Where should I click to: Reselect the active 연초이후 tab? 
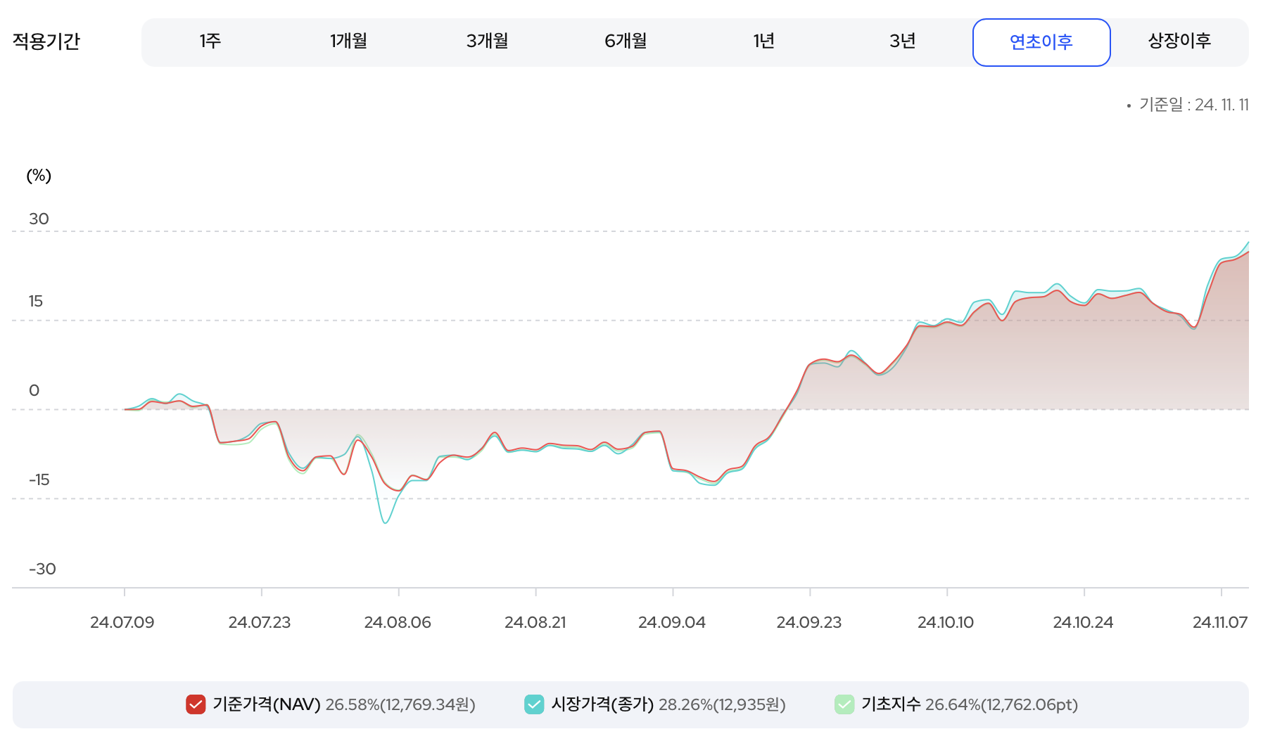click(1041, 41)
